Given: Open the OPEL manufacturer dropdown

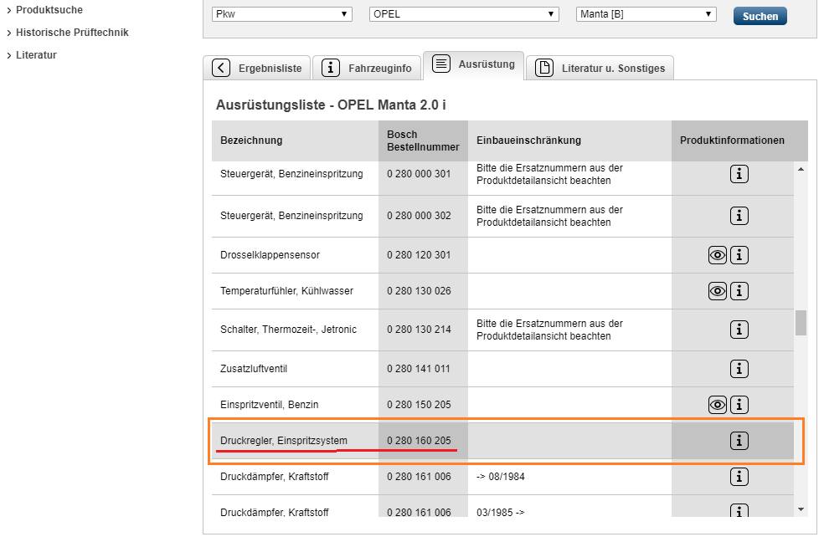Looking at the screenshot, I should click(464, 14).
